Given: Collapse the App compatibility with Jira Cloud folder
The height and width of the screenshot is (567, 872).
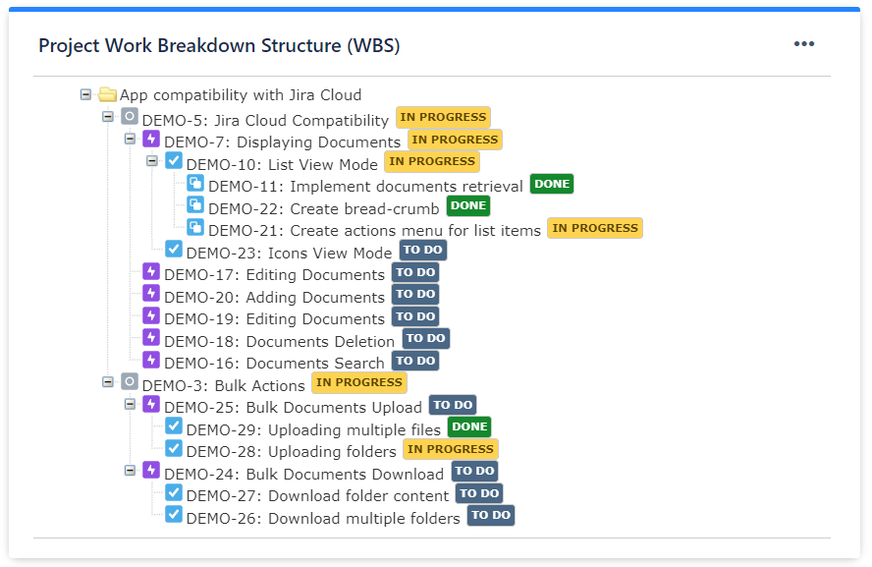Looking at the screenshot, I should (85, 94).
